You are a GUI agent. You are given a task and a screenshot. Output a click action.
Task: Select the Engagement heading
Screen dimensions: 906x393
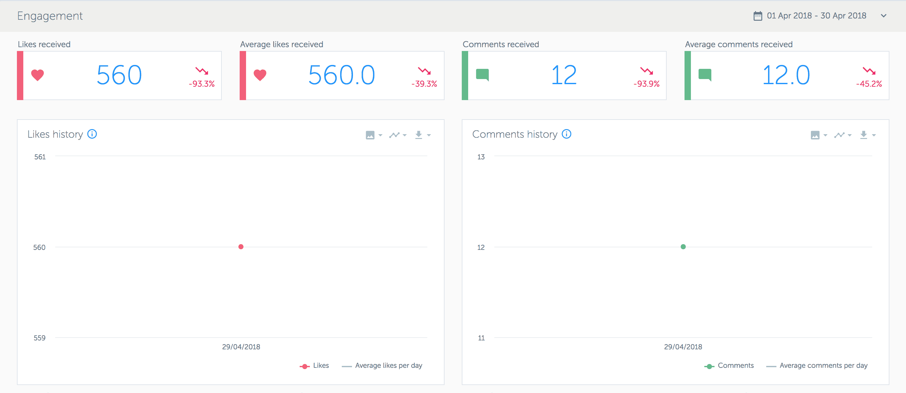coord(50,16)
